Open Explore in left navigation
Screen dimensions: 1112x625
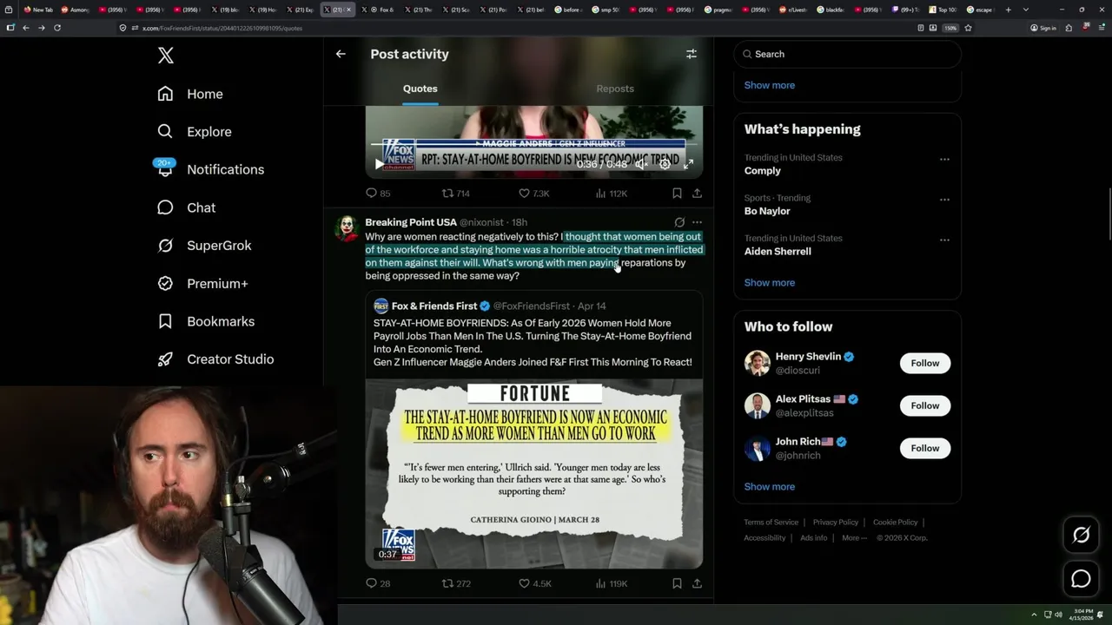[x=195, y=132]
